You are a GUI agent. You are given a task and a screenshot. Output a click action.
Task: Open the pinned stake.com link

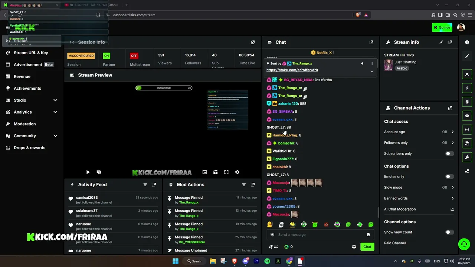[292, 70]
